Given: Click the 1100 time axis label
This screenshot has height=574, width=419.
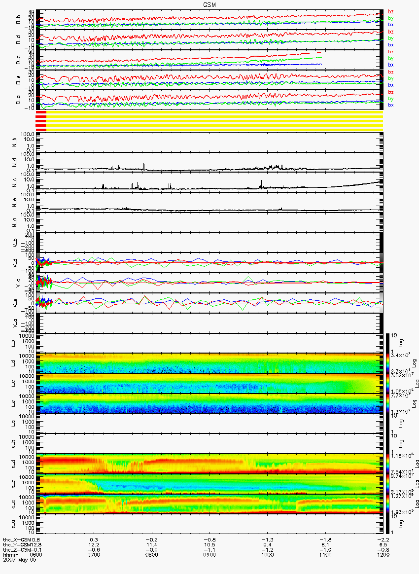Looking at the screenshot, I should click(325, 555).
